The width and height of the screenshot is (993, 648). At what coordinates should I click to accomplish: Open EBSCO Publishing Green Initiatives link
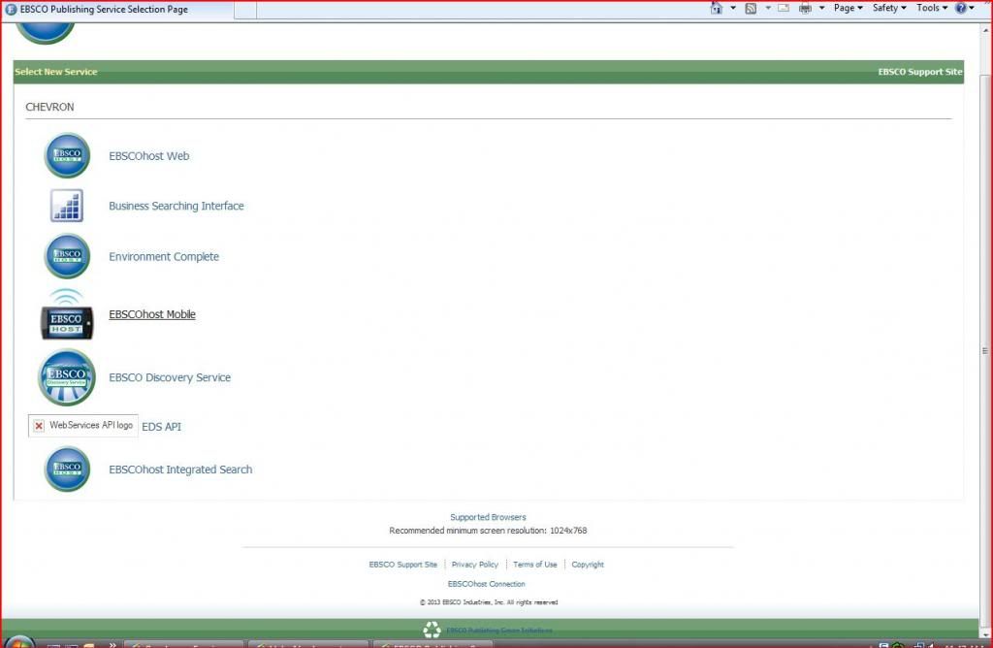tap(499, 631)
